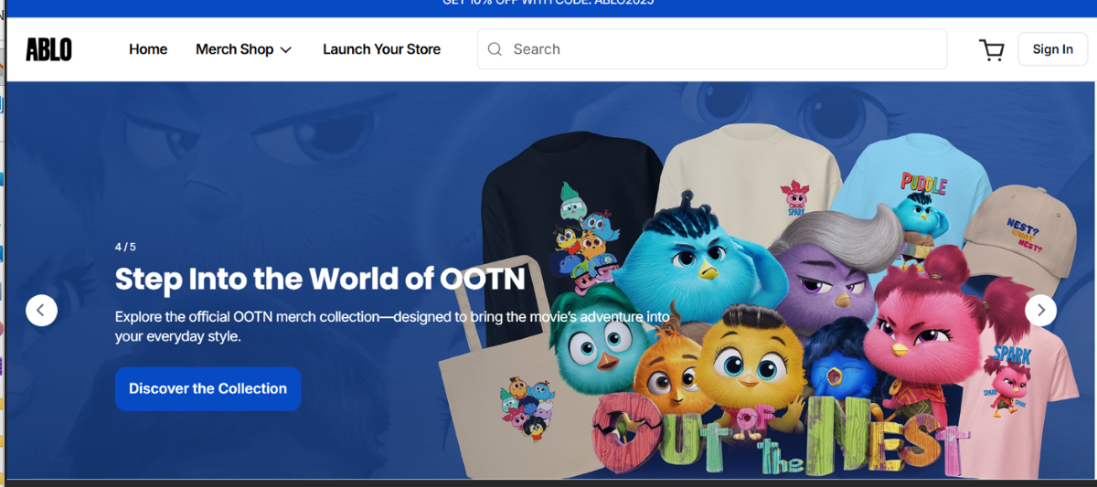Click the 10% off promo banner

coord(548,5)
